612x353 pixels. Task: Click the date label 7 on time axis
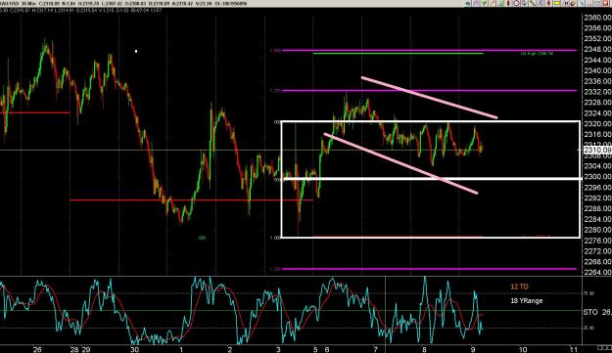point(375,349)
